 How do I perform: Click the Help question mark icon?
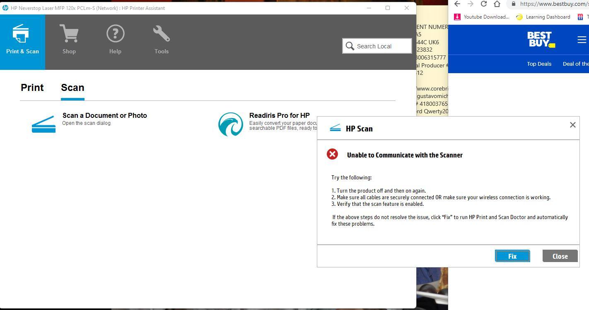pos(115,34)
